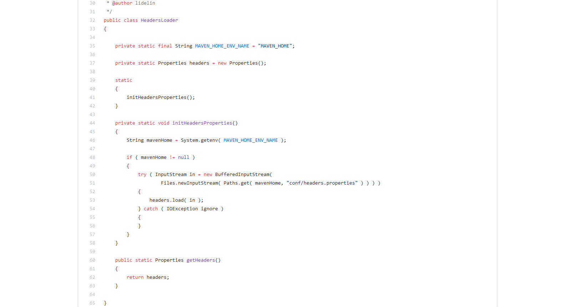
Task: Click the public class keywords on line 32
Action: click(x=121, y=20)
